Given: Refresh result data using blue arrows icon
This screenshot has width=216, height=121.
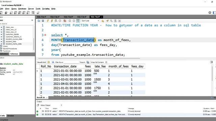Looking at the screenshot, I should tap(53, 62).
